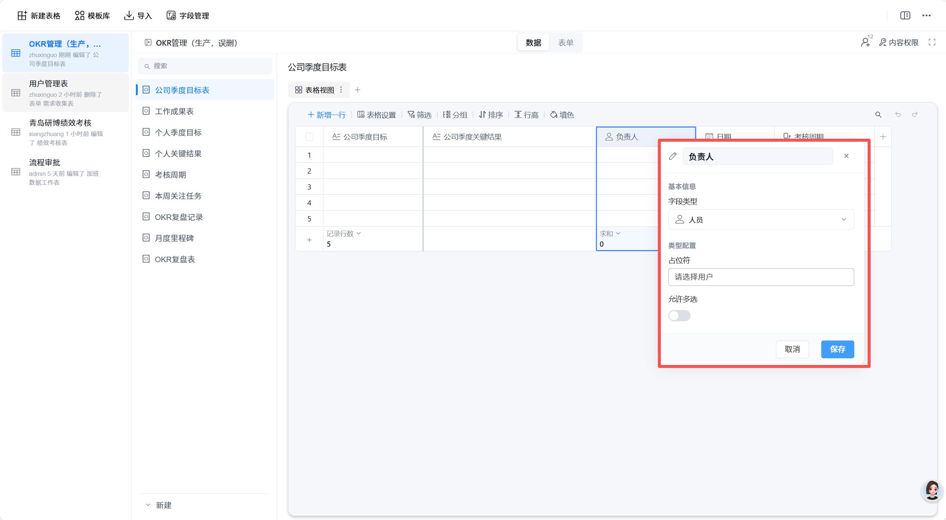Click the 公司季度目标 column header

point(373,137)
